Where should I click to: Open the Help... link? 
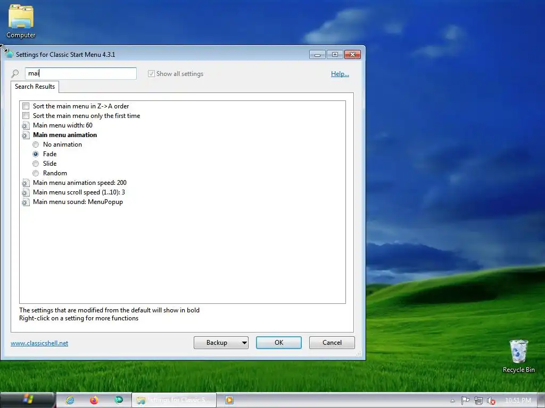pos(340,73)
